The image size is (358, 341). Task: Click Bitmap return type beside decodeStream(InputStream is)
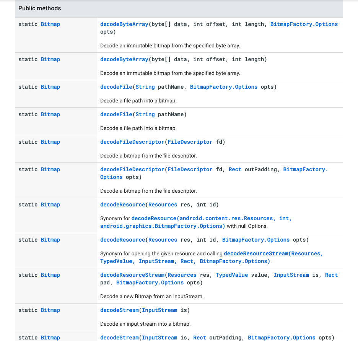[x=50, y=310]
